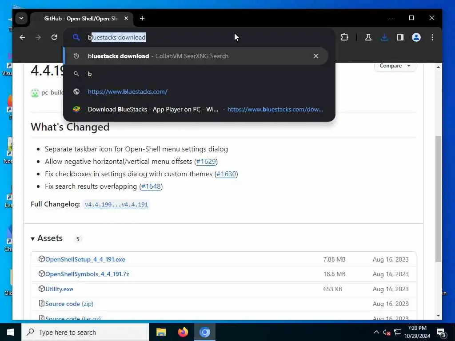Screen dimensions: 455x341
Task: Click the "7.88 MB" file size
Action: [334, 259]
